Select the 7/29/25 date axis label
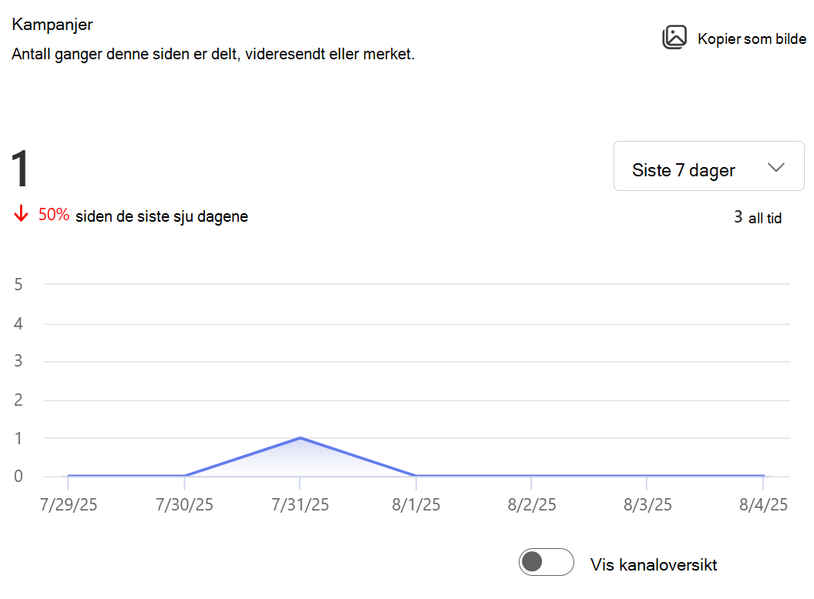The image size is (814, 599). pos(69,504)
